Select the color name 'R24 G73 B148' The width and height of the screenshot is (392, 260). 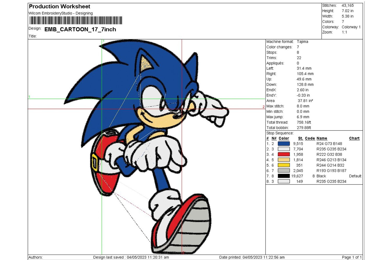coord(329,144)
